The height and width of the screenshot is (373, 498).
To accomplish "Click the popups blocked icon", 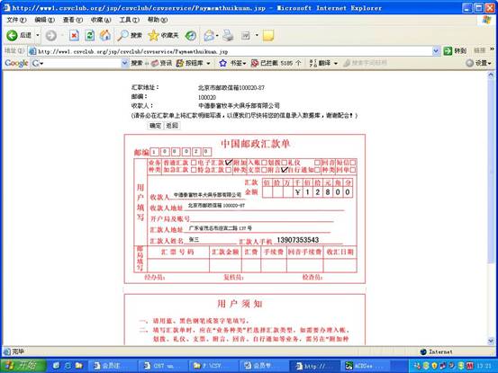I will point(254,63).
